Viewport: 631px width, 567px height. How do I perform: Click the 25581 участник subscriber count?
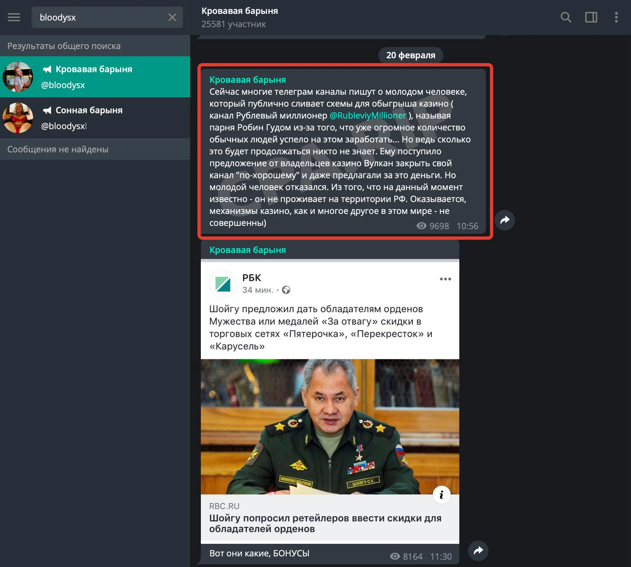pyautogui.click(x=234, y=24)
